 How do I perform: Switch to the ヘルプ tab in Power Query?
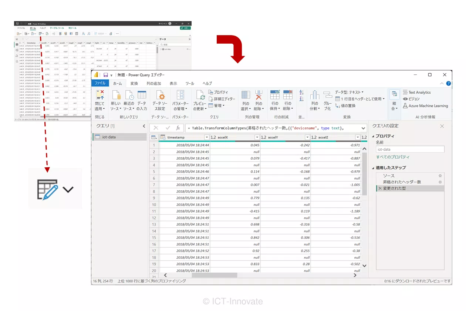point(207,84)
